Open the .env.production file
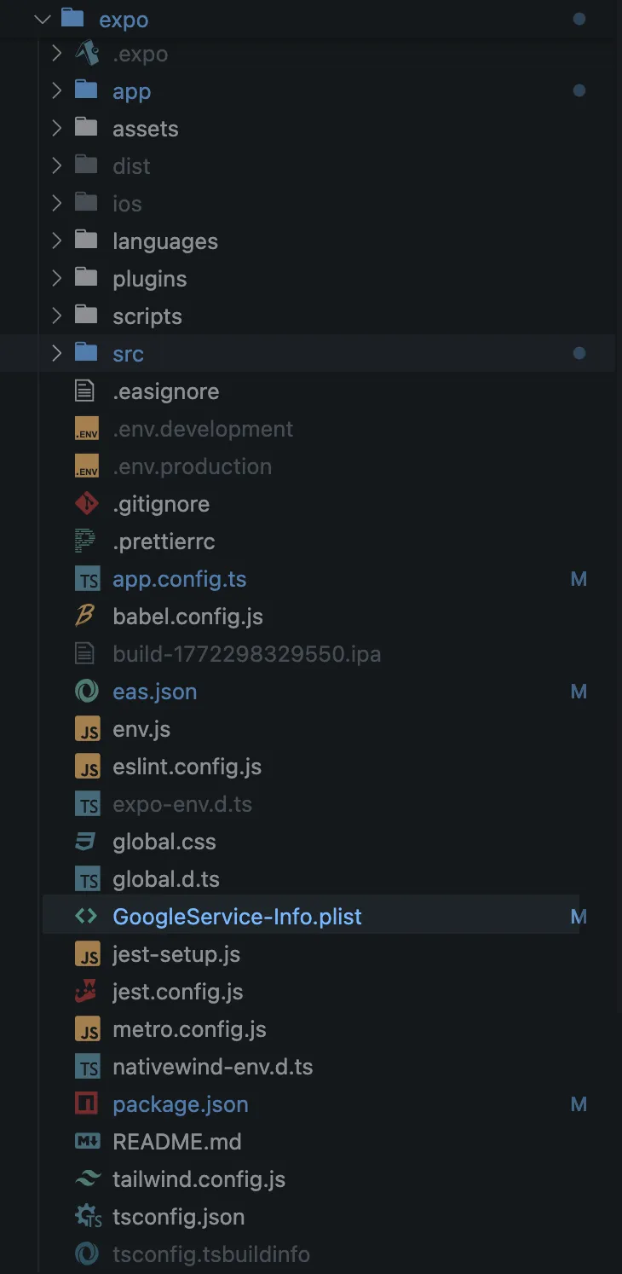This screenshot has width=622, height=1274. pos(192,466)
